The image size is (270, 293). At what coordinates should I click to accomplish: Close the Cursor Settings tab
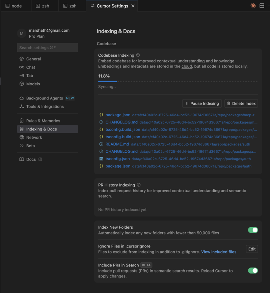click(x=133, y=6)
